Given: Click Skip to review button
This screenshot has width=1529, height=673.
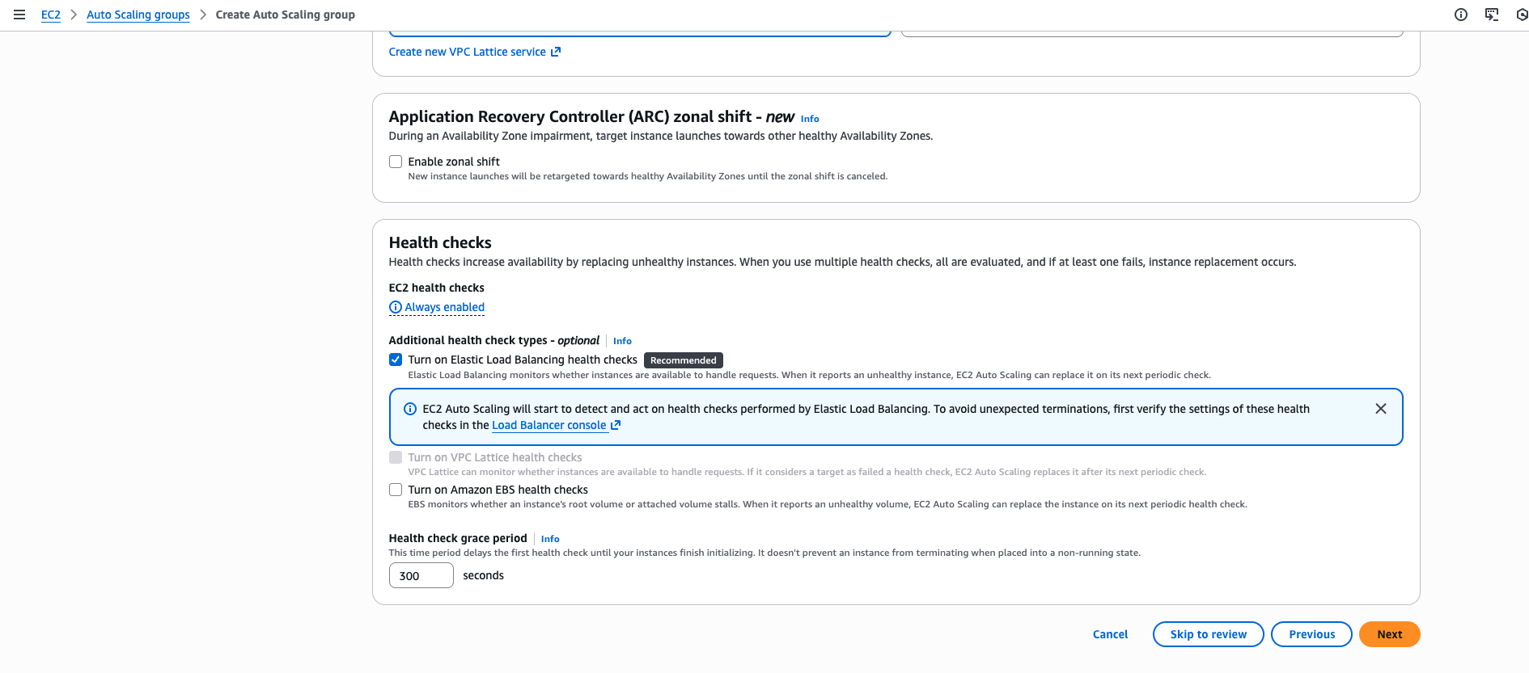Looking at the screenshot, I should click(1209, 634).
